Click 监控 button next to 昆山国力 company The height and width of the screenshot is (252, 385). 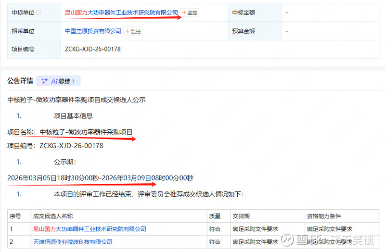point(190,13)
